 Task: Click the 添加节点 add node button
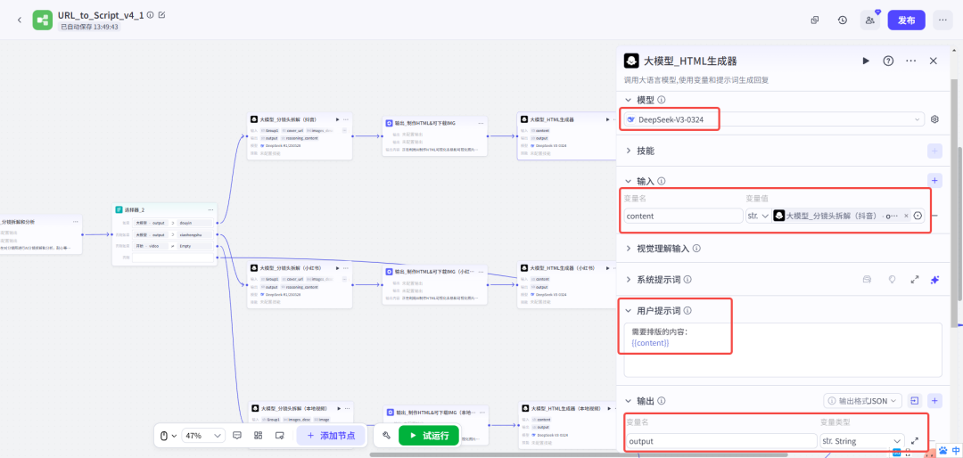point(331,436)
